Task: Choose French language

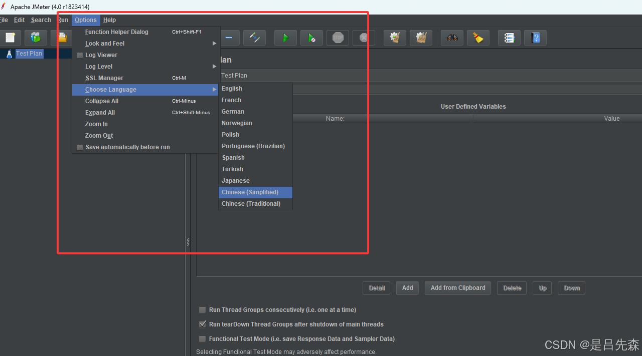Action: click(x=256, y=100)
